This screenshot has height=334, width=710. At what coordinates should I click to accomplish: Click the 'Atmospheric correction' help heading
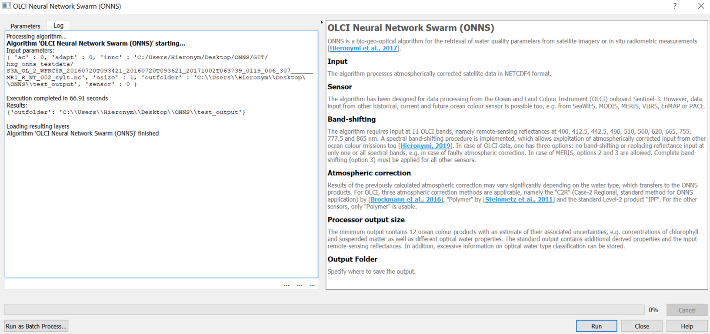point(369,173)
